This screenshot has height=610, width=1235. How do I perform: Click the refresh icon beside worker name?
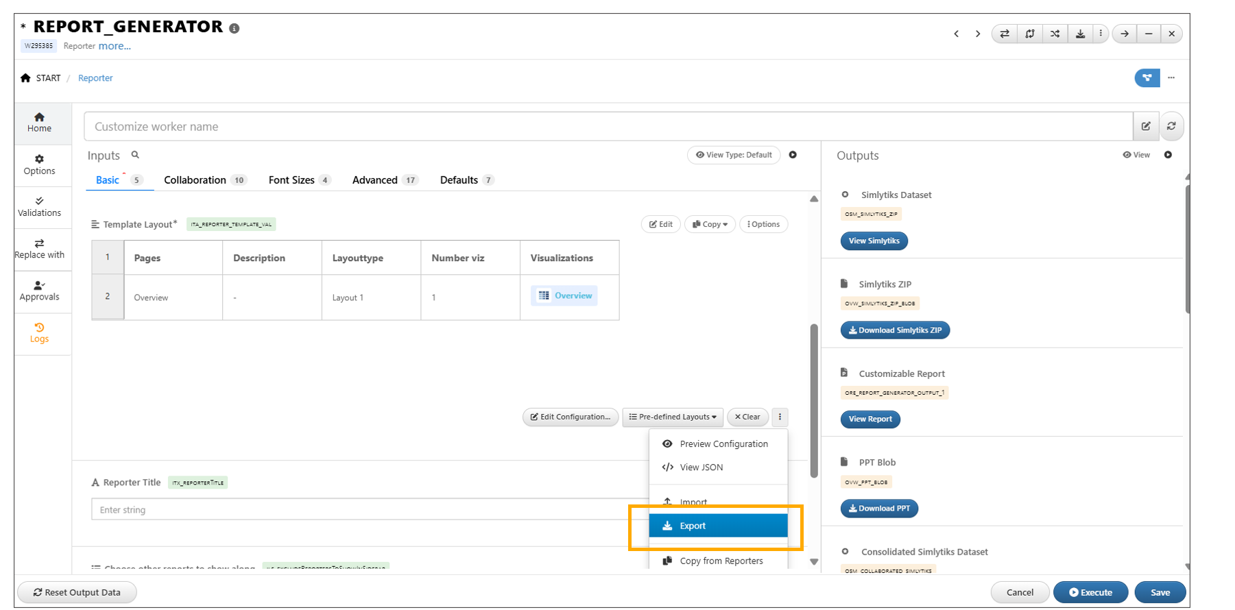(1171, 126)
